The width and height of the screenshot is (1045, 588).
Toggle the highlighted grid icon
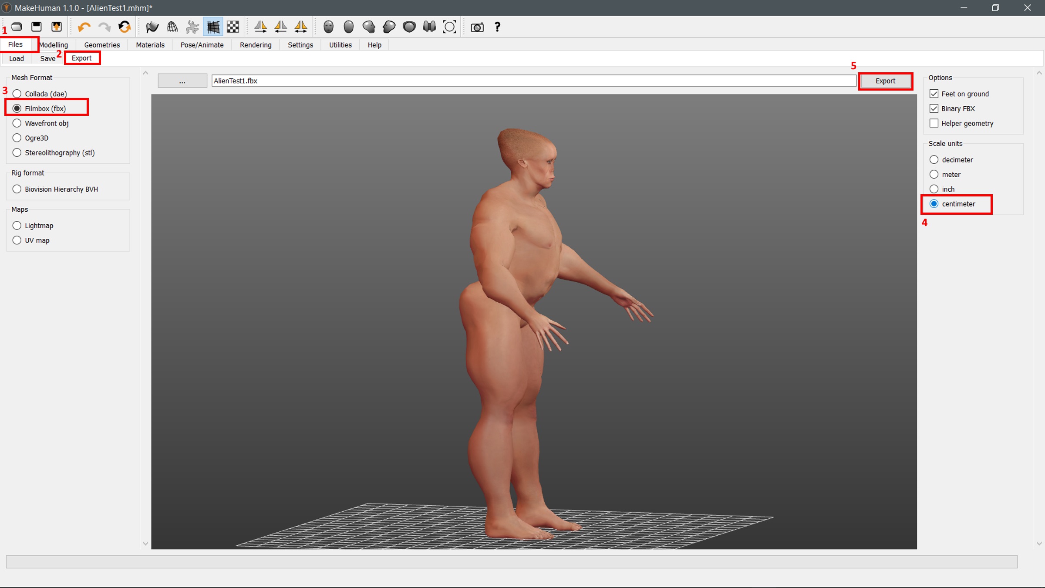pos(213,27)
